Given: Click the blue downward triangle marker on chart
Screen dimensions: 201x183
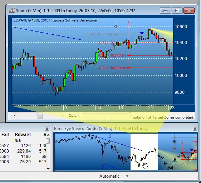Looking at the screenshot, I should (x=142, y=33).
